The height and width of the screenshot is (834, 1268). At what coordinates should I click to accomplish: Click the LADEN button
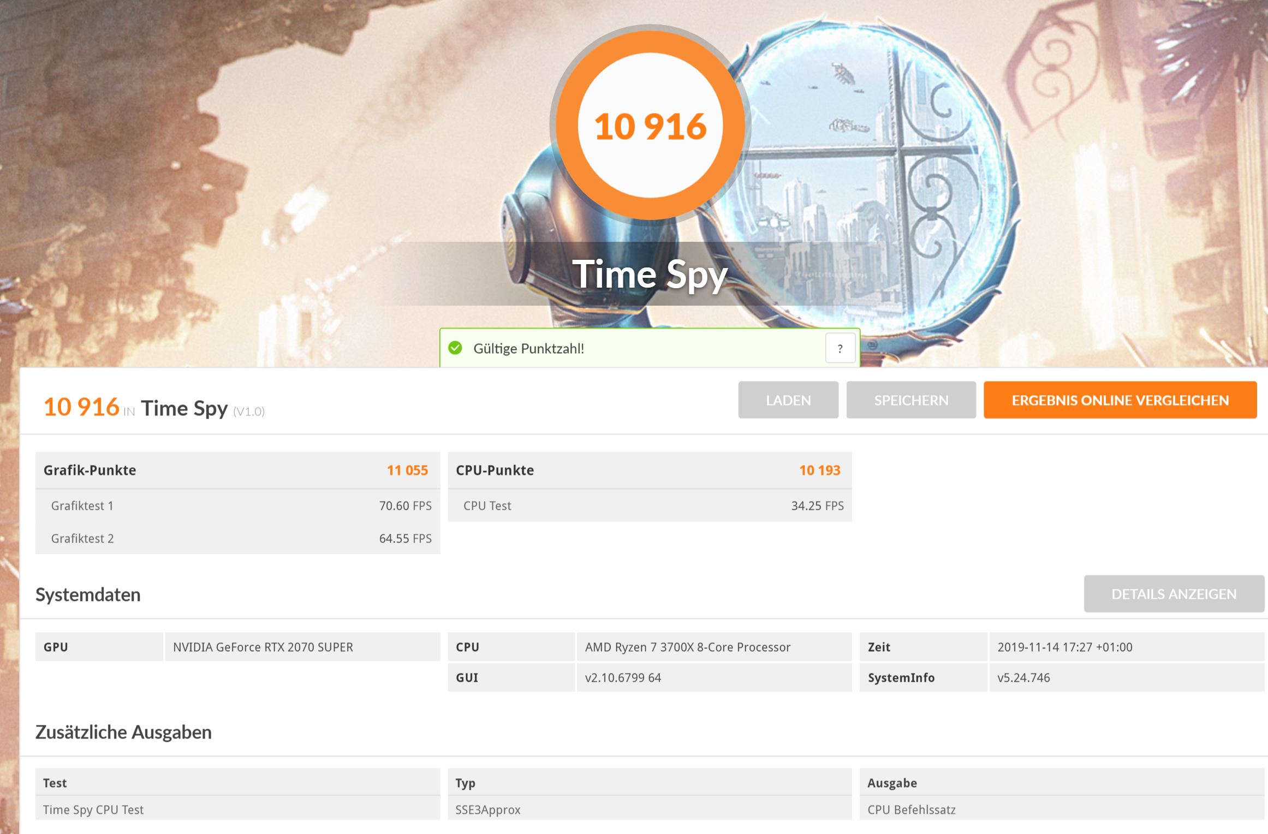pyautogui.click(x=788, y=400)
